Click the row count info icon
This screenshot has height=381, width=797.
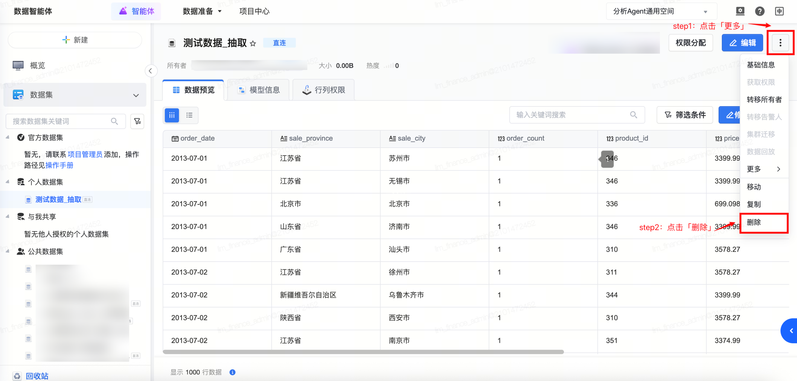[x=232, y=372]
